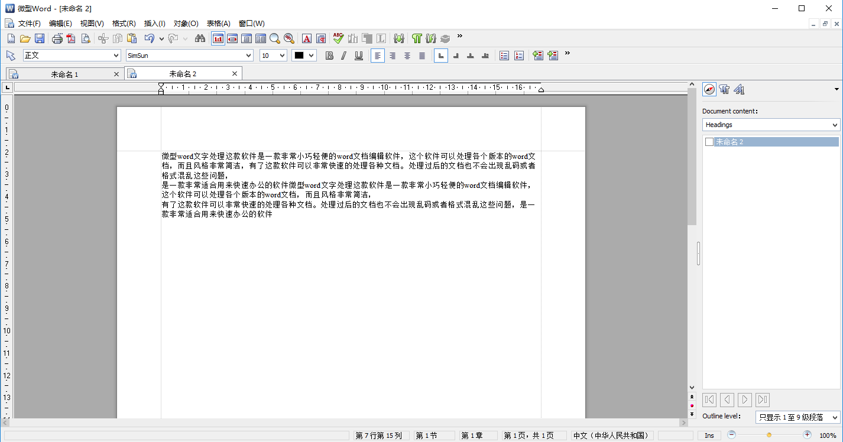Open the compass navigator panel icon
Screen dimensions: 843x442
point(709,89)
